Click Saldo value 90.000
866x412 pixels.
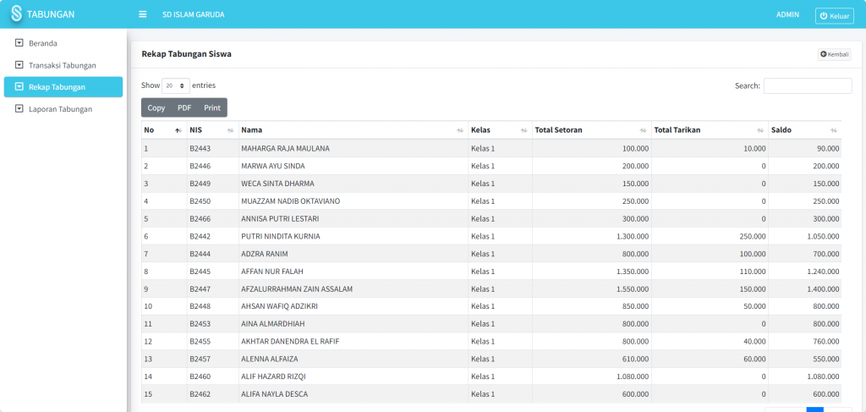pos(828,149)
